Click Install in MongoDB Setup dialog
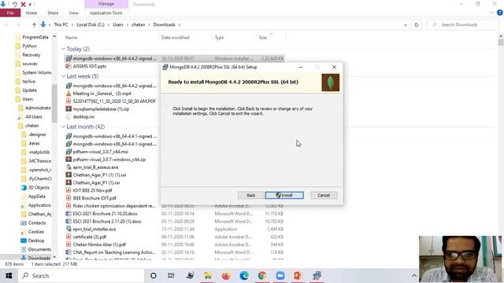Screen dimensions: 504x283 click(x=284, y=195)
